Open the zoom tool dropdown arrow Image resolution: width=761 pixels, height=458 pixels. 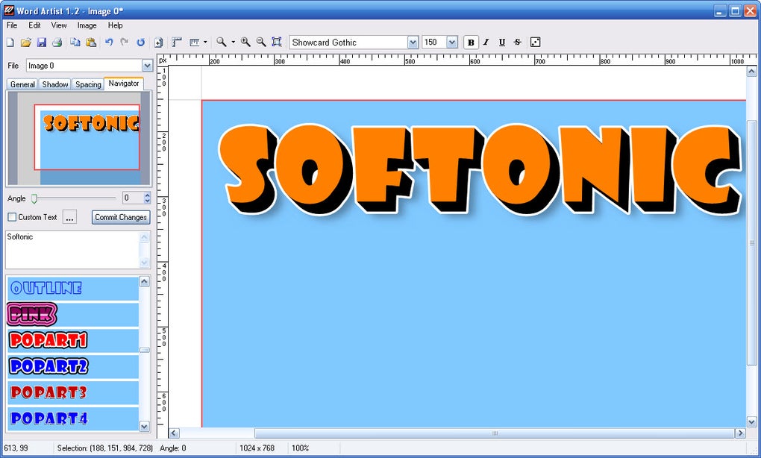click(x=233, y=43)
